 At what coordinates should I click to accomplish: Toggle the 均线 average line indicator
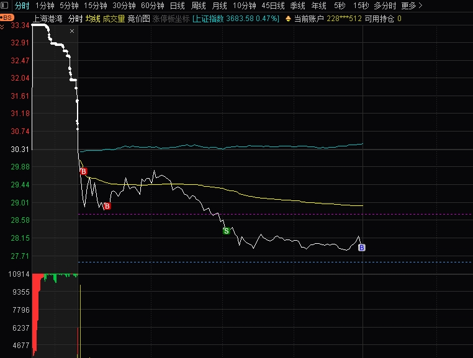(93, 19)
